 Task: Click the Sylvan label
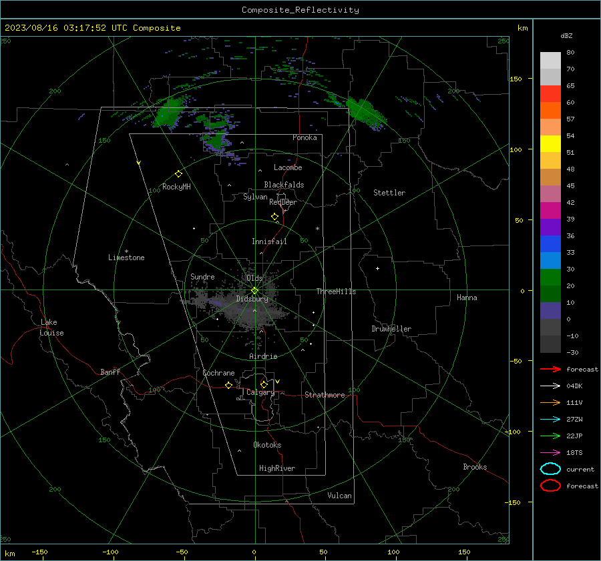click(255, 197)
